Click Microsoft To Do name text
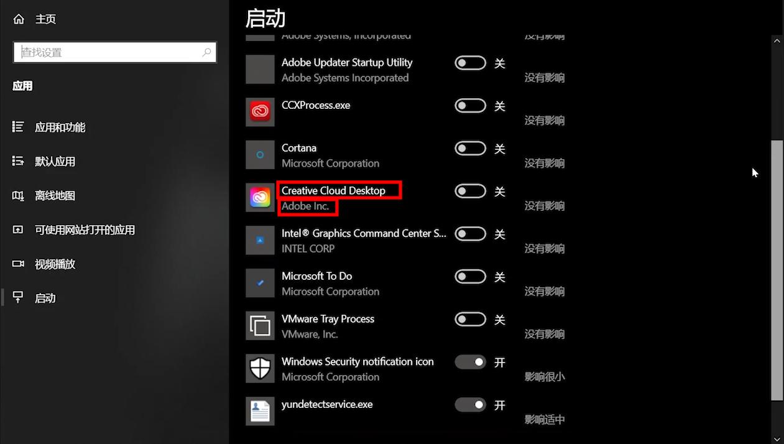The height and width of the screenshot is (444, 784). tap(317, 276)
